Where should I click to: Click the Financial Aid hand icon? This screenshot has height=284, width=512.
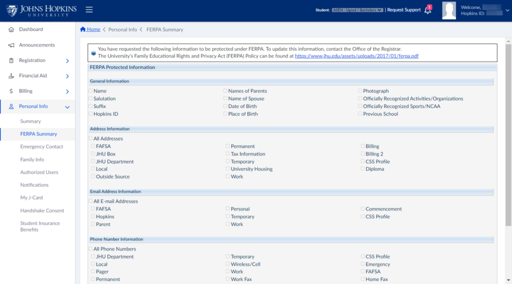11,75
